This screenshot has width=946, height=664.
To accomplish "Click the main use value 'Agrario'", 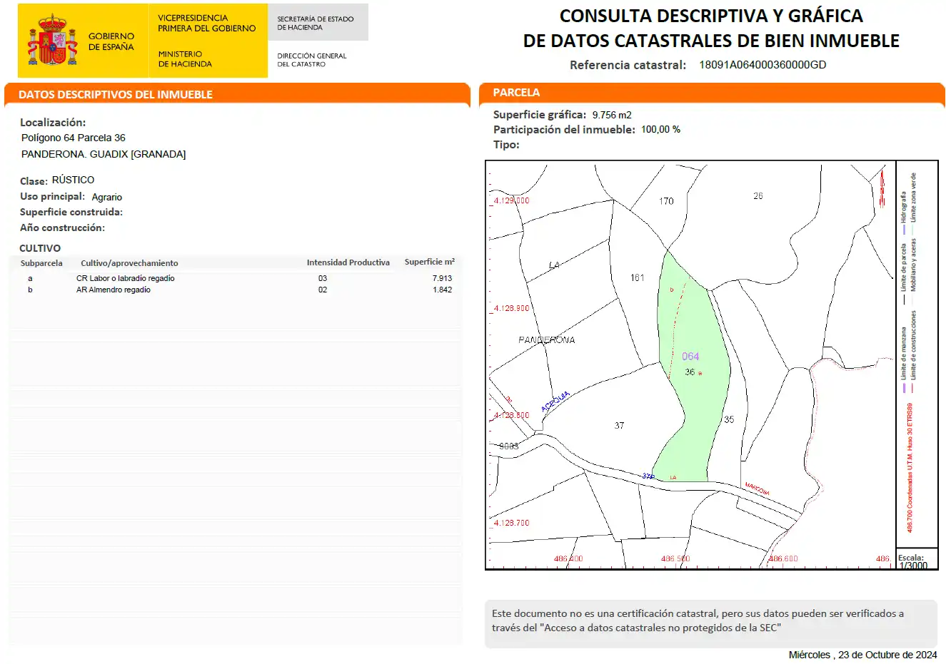I will pos(107,197).
